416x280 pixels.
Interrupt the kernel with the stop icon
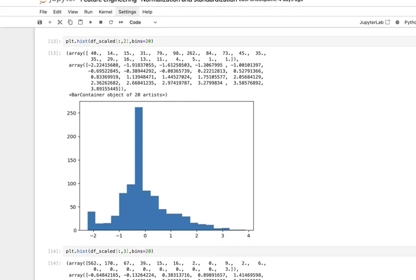pyautogui.click(x=100, y=22)
